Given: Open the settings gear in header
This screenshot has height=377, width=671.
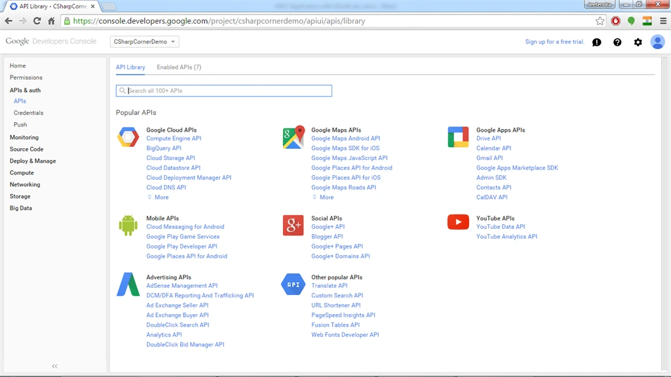Looking at the screenshot, I should tap(638, 42).
